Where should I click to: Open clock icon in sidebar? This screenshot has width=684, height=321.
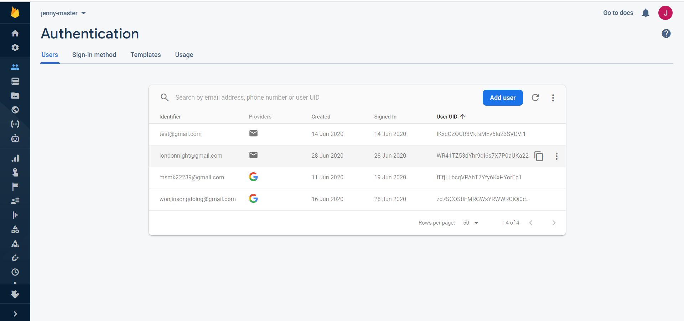(x=15, y=272)
